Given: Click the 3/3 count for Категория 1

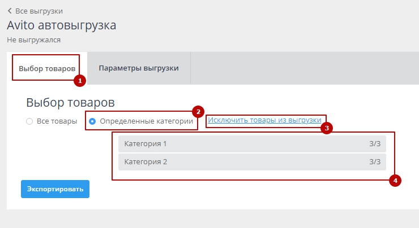Looking at the screenshot, I should pos(374,144).
